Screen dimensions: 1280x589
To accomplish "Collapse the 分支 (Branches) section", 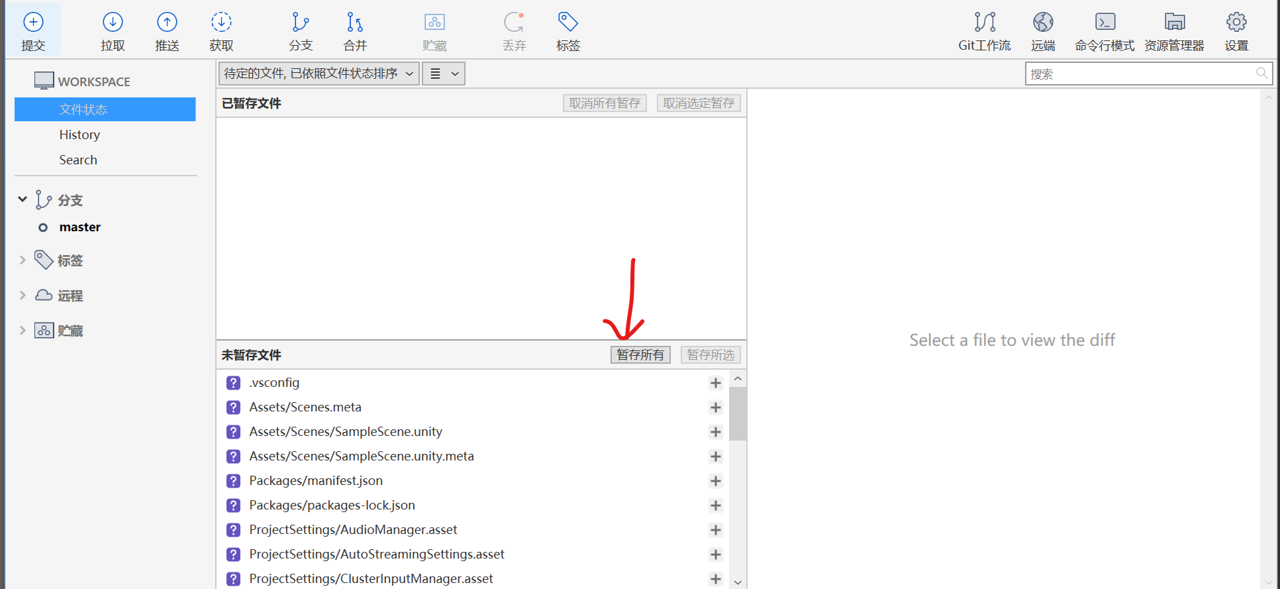I will [23, 199].
